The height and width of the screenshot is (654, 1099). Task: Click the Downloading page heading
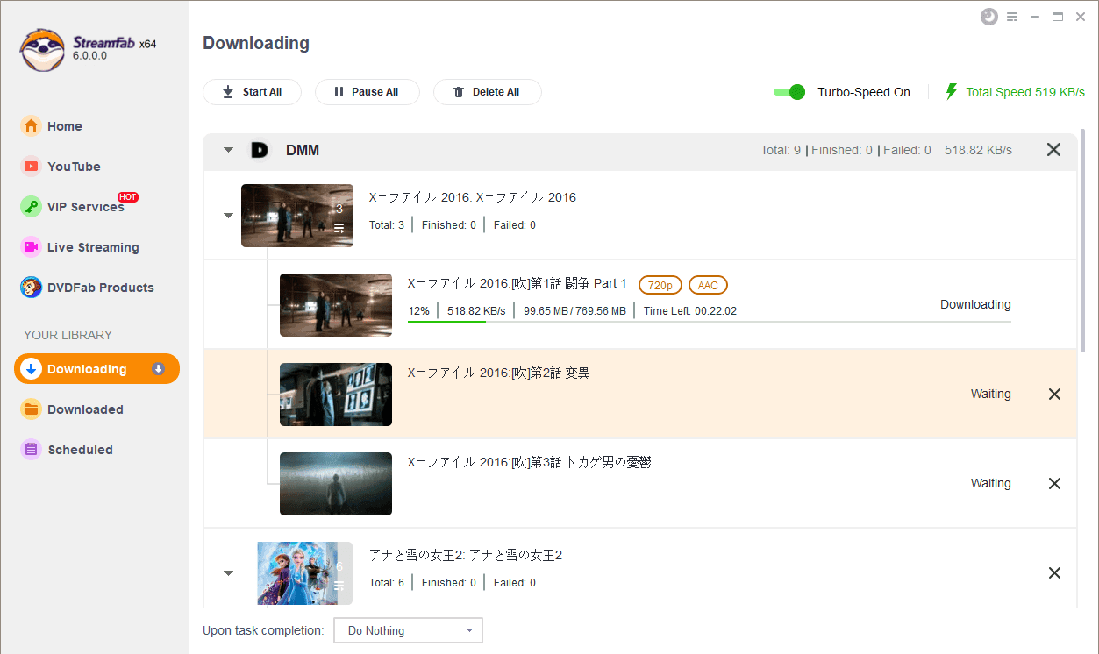point(256,43)
